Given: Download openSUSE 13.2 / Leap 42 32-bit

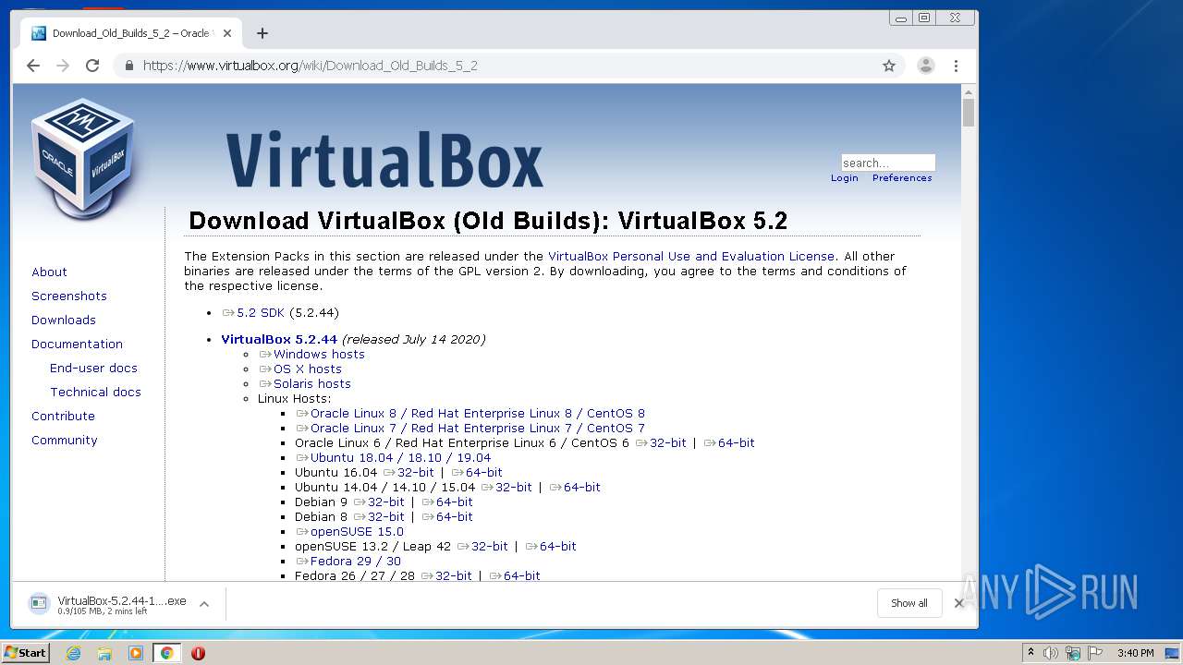Looking at the screenshot, I should coord(482,546).
